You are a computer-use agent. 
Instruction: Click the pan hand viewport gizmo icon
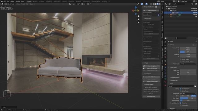pyautogui.click(x=139, y=19)
